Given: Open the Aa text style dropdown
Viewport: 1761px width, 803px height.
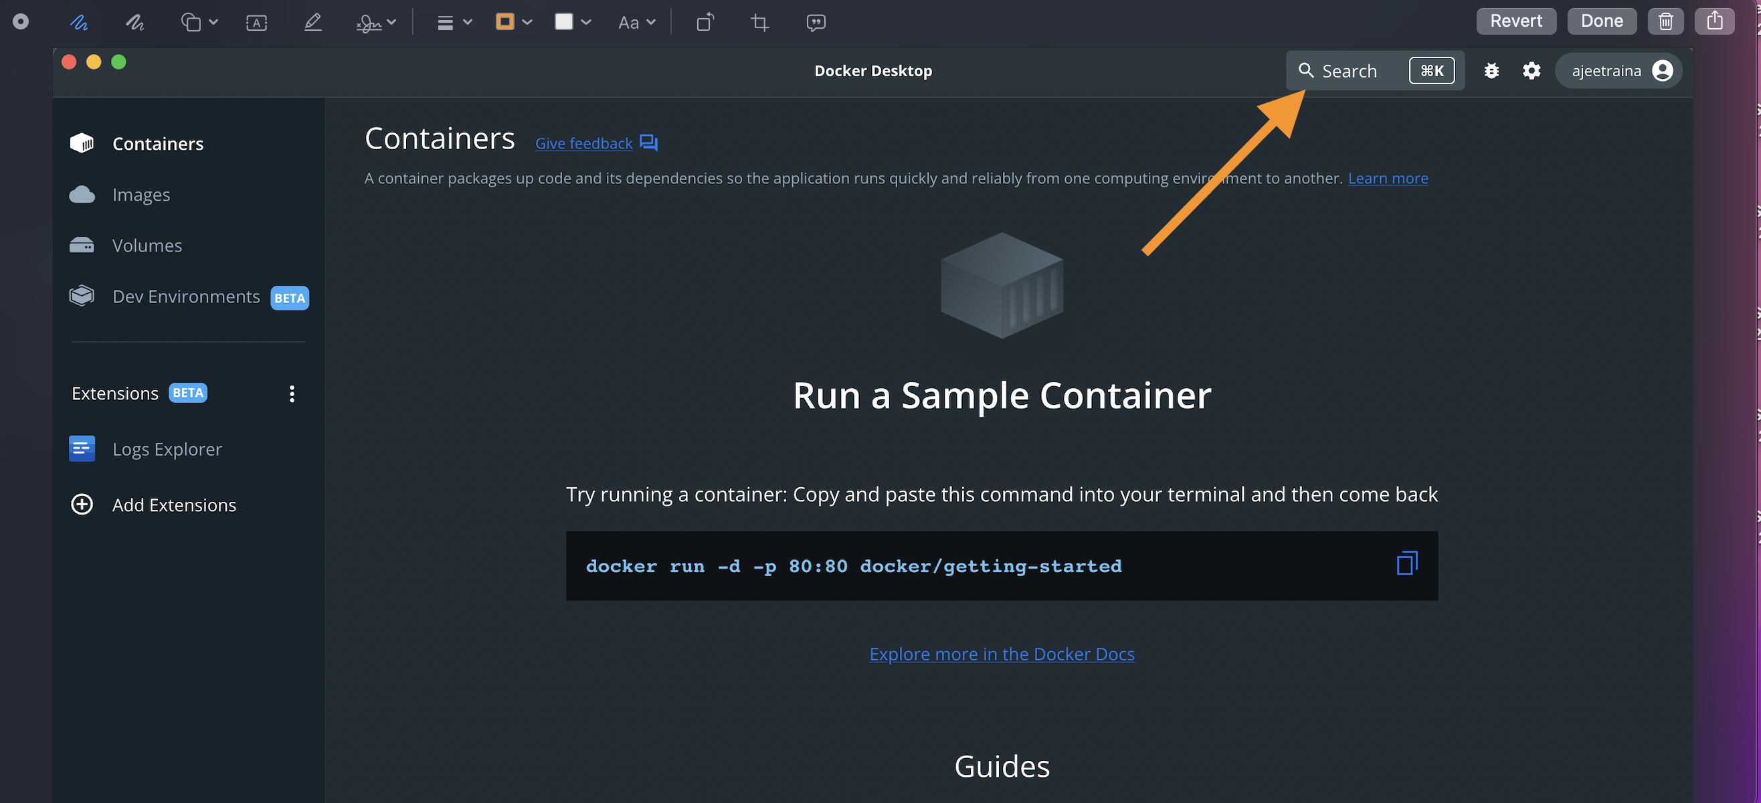Looking at the screenshot, I should [x=636, y=23].
